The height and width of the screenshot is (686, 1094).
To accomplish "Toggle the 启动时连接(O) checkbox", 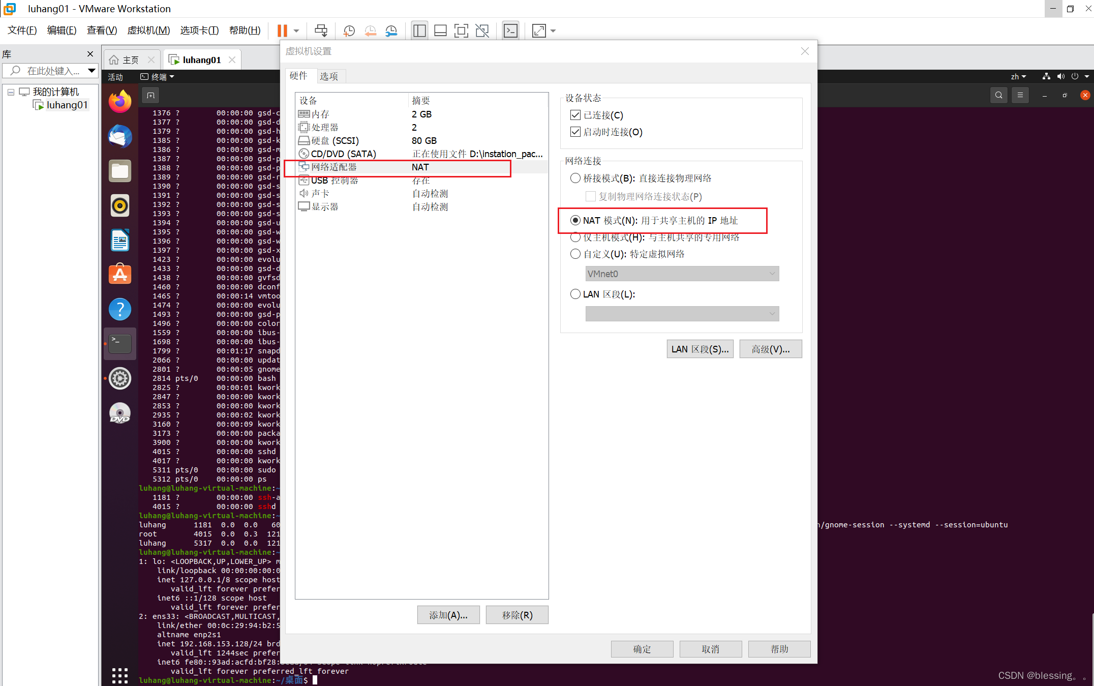I will tap(575, 132).
